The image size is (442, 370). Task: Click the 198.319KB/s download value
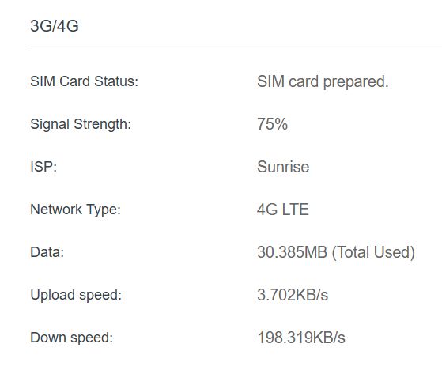tap(301, 338)
